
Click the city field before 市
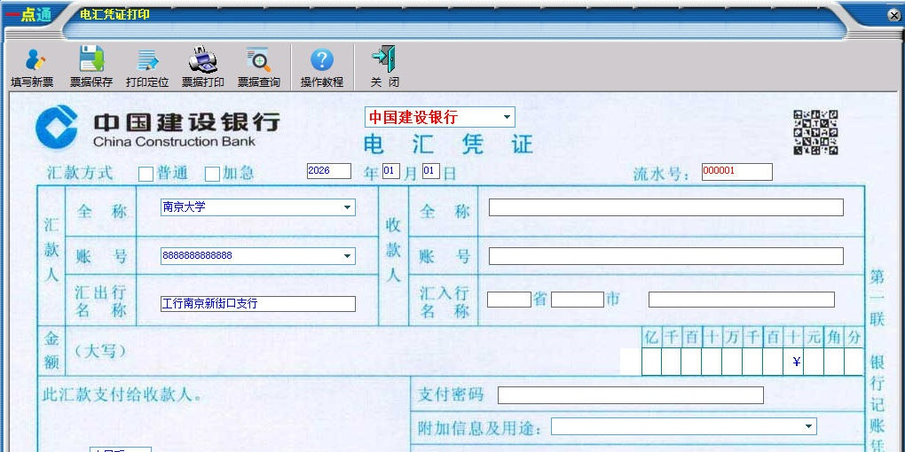point(578,300)
